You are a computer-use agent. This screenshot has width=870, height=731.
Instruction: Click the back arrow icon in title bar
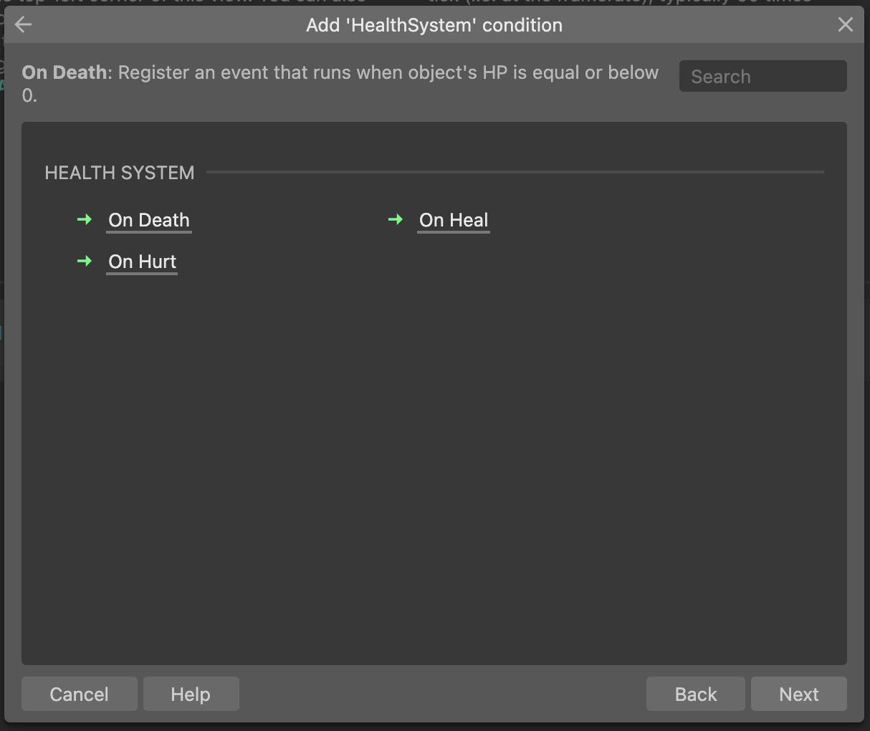tap(23, 25)
